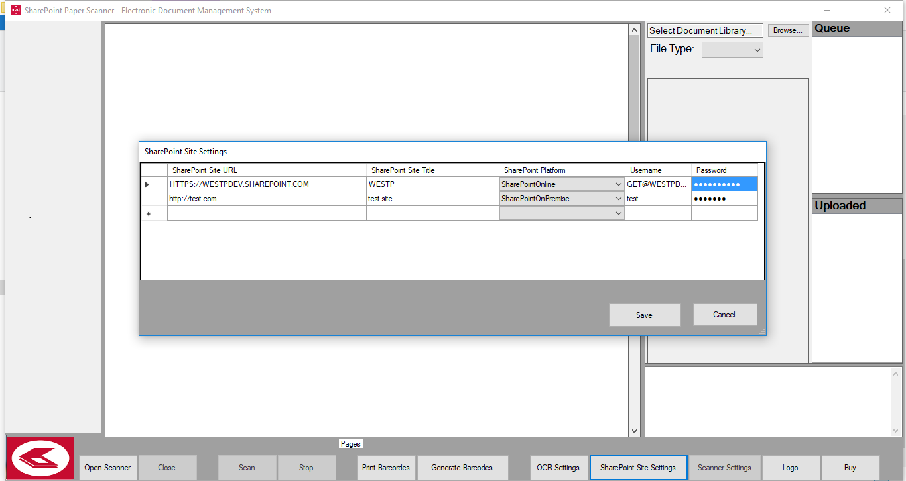Viewport: 906px width, 481px height.
Task: Save the SharePoint site settings
Action: click(x=645, y=315)
